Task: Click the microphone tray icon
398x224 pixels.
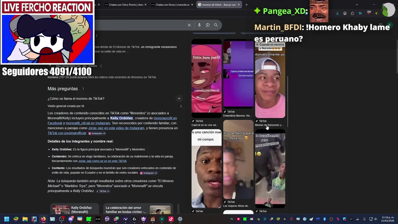Action: tap(364, 219)
